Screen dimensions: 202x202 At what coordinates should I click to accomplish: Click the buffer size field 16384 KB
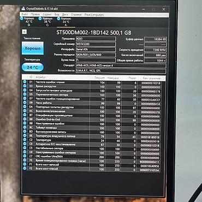tap(156, 39)
